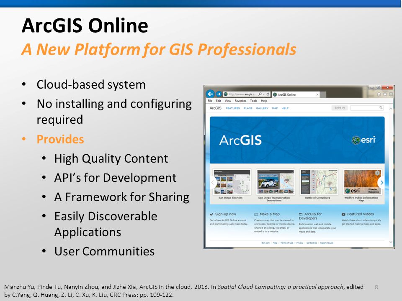This screenshot has width=402, height=301.
Task: Open the address bar dropdown arrow
Action: tap(264, 94)
